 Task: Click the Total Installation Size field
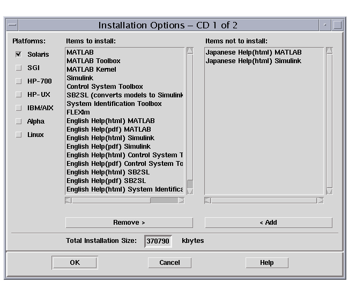tap(158, 241)
